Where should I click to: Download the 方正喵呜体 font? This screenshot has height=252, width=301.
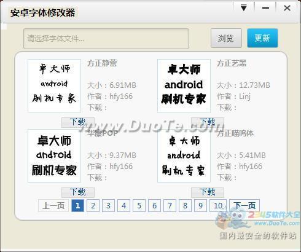(x=208, y=192)
